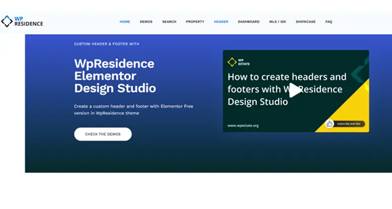This screenshot has width=392, height=209.
Task: Click the WP Residence diamond logo icon
Action: (7, 21)
